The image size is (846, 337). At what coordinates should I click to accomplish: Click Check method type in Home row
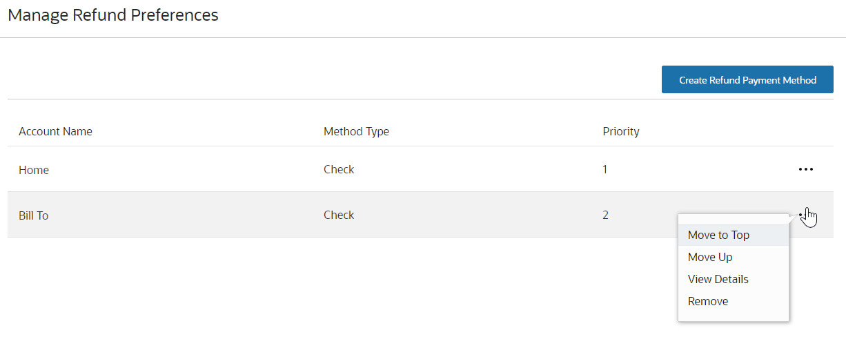click(339, 169)
